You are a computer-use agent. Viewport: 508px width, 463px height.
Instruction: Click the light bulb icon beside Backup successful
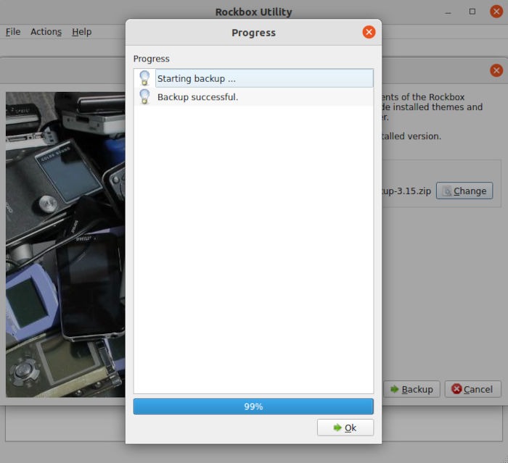pos(144,97)
